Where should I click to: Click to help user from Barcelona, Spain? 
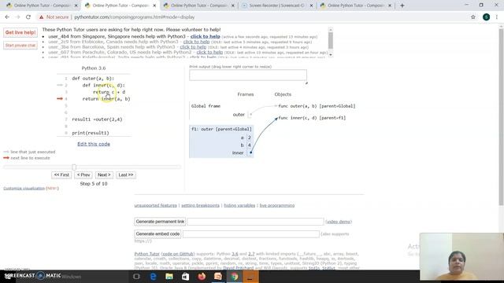[193, 47]
